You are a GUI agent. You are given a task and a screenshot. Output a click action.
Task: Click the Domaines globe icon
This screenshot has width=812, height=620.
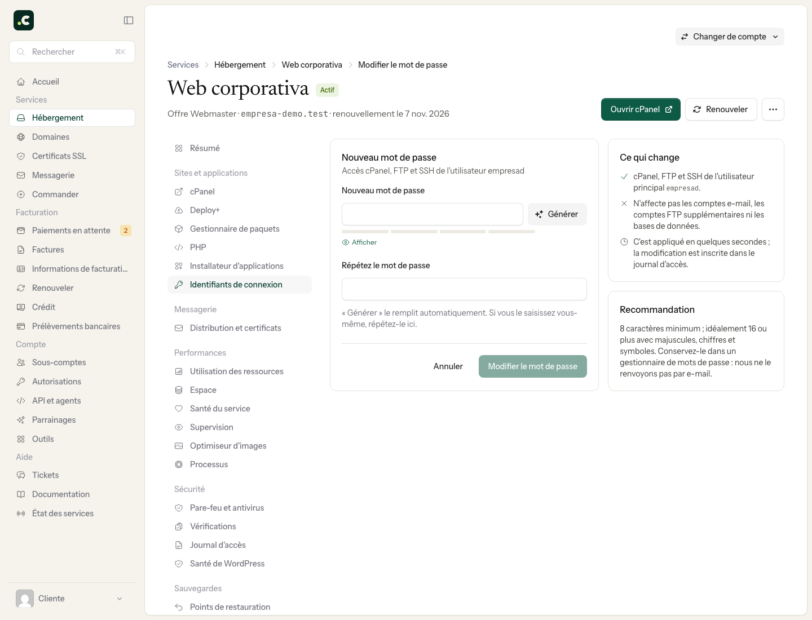pos(21,137)
